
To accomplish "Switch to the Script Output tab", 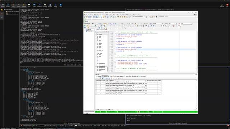I will pos(142,76).
